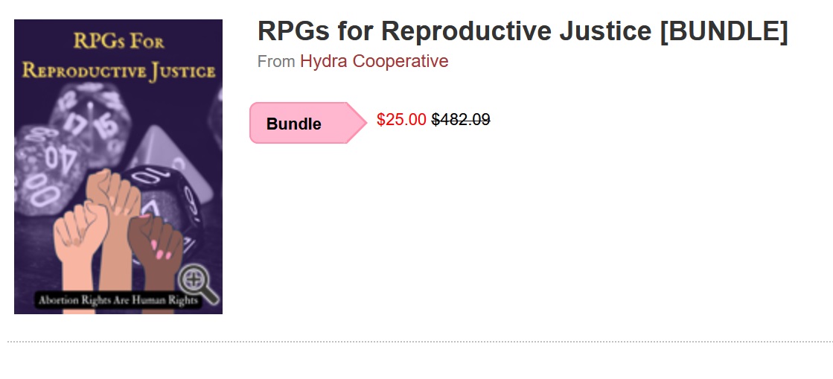833x379 pixels.
Task: Click the magnifying glass zoom icon on cover
Action: 197,284
